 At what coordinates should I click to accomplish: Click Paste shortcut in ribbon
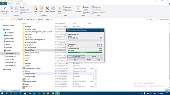point(25,13)
